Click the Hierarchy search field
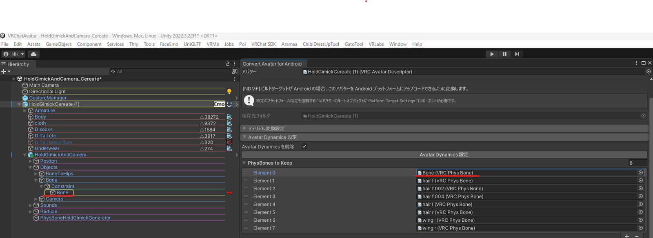 tap(171, 72)
